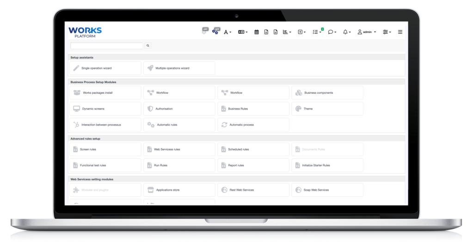
Task: Click the Works Platform logo
Action: [85, 32]
